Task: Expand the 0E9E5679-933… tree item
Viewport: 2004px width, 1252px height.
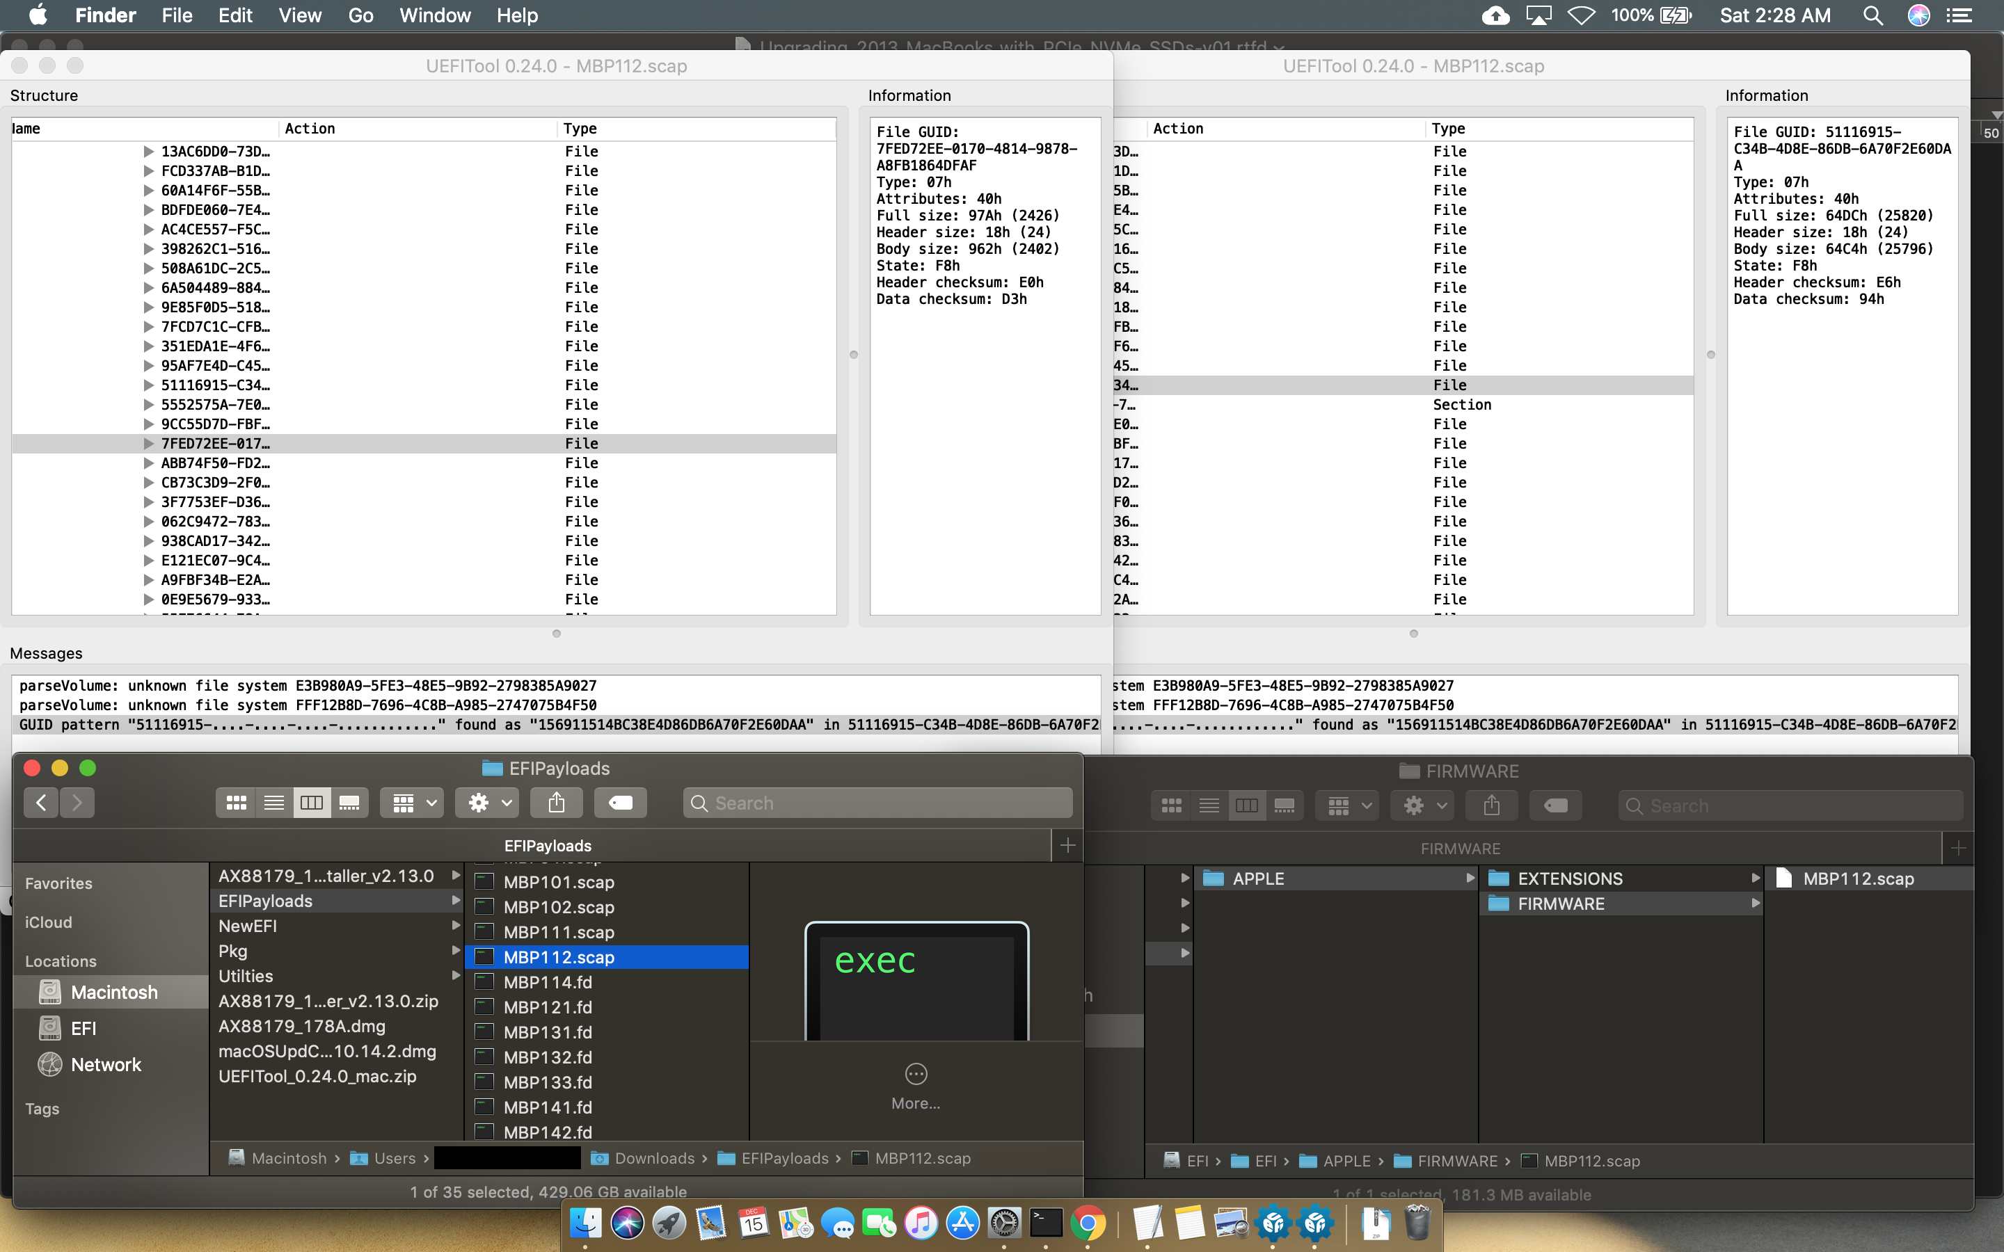Action: [148, 600]
